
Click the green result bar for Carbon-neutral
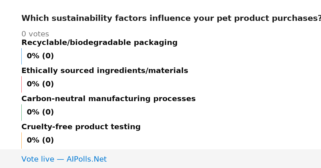(x=21, y=112)
